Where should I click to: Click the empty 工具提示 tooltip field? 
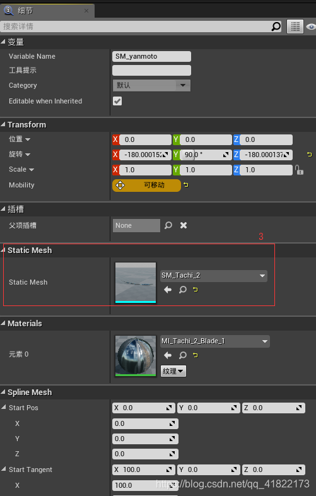[x=151, y=70]
